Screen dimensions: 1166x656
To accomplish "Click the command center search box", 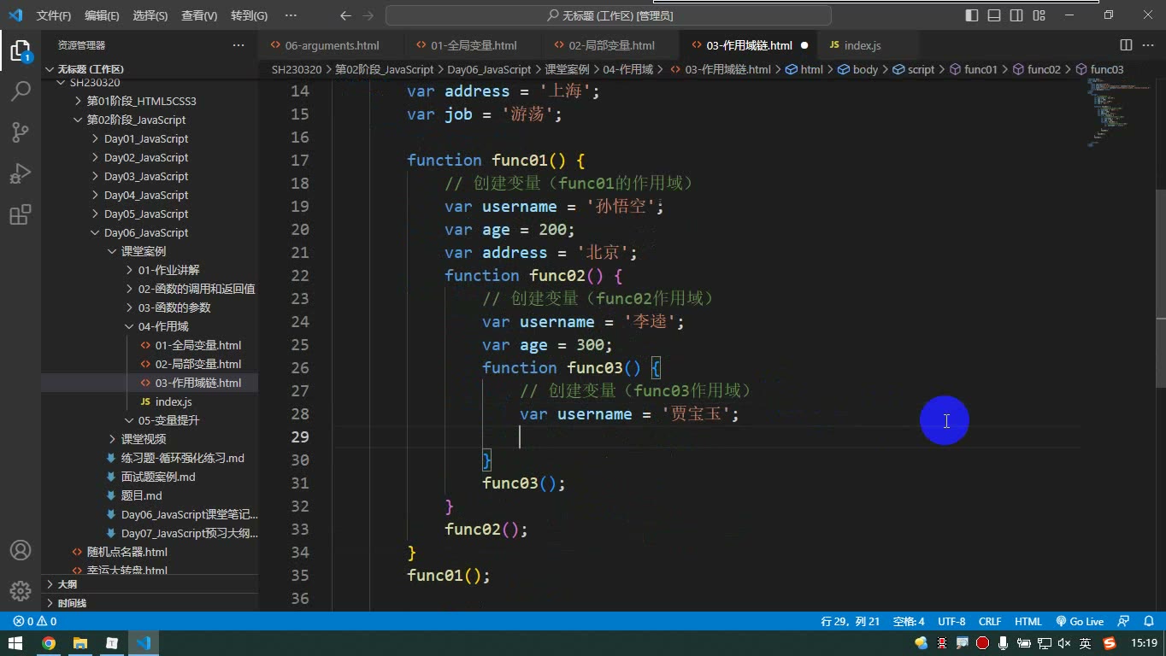I will [x=609, y=15].
